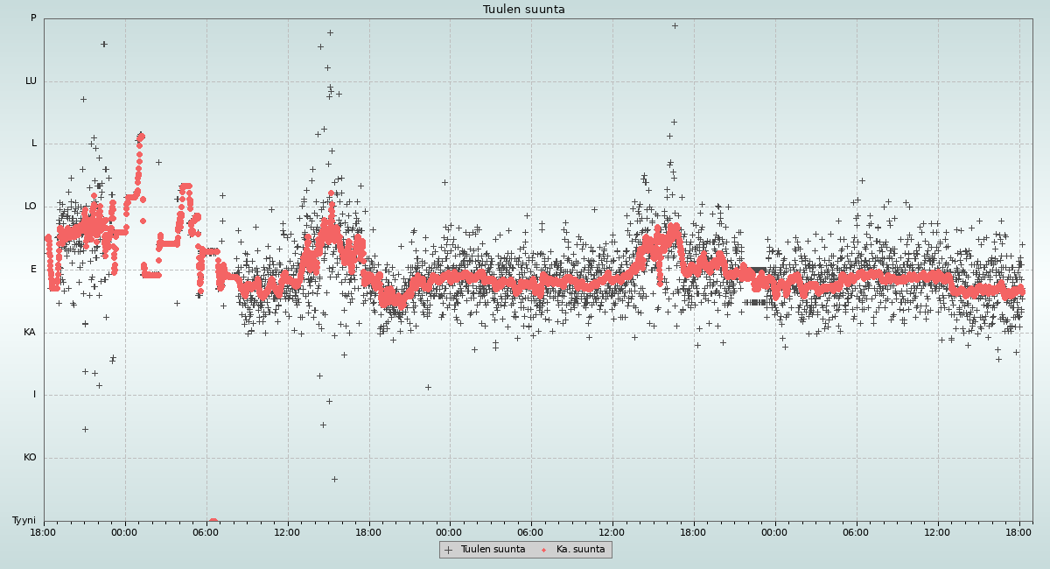Select the "L" direction label on the y-axis
Viewport: 1050px width, 569px height.
pyautogui.click(x=34, y=144)
